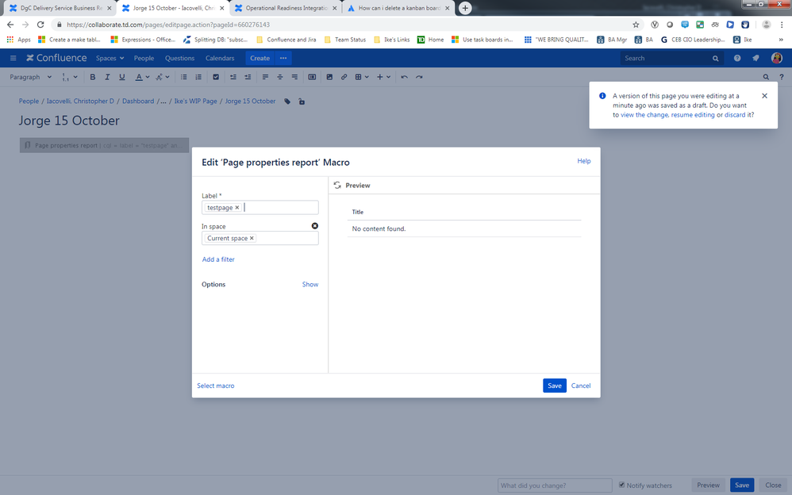Open page restrictions padlock icon
The image size is (792, 495).
pyautogui.click(x=302, y=102)
